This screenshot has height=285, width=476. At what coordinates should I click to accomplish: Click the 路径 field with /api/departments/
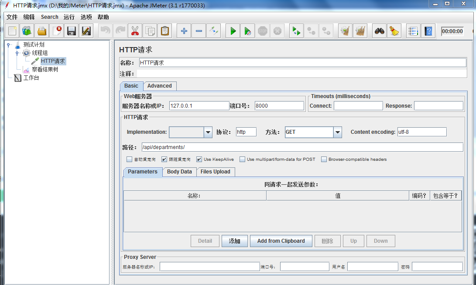point(302,147)
